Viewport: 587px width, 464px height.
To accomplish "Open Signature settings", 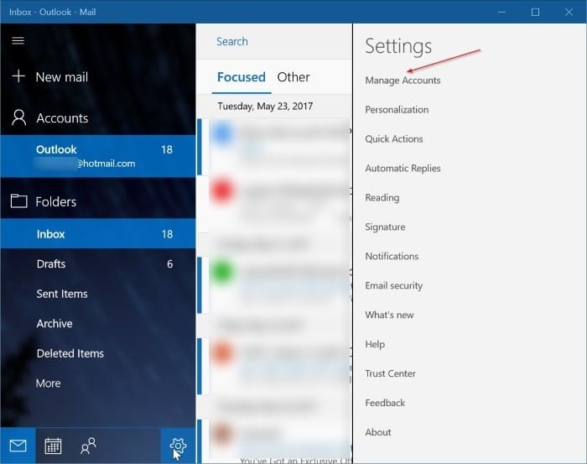I will coord(385,227).
